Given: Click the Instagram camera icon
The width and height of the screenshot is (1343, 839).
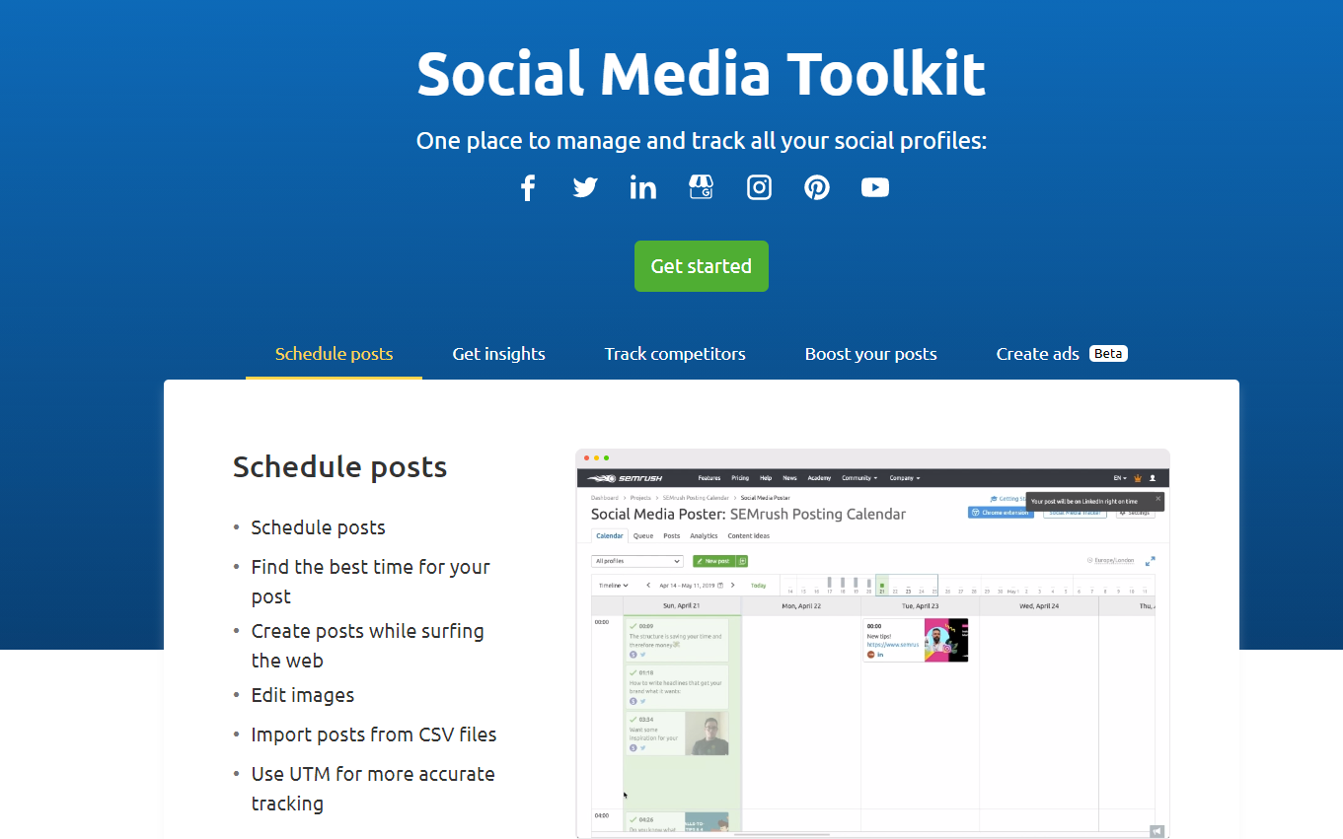Looking at the screenshot, I should pyautogui.click(x=759, y=187).
